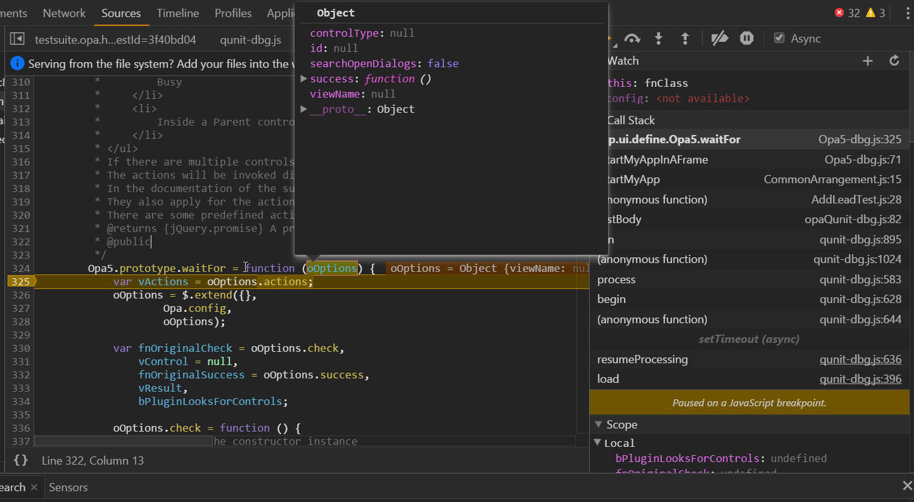Click the horizontal scrollbar of the code editor

pos(124,441)
